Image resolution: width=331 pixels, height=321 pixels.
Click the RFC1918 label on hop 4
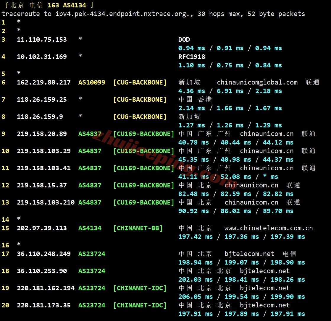click(192, 57)
